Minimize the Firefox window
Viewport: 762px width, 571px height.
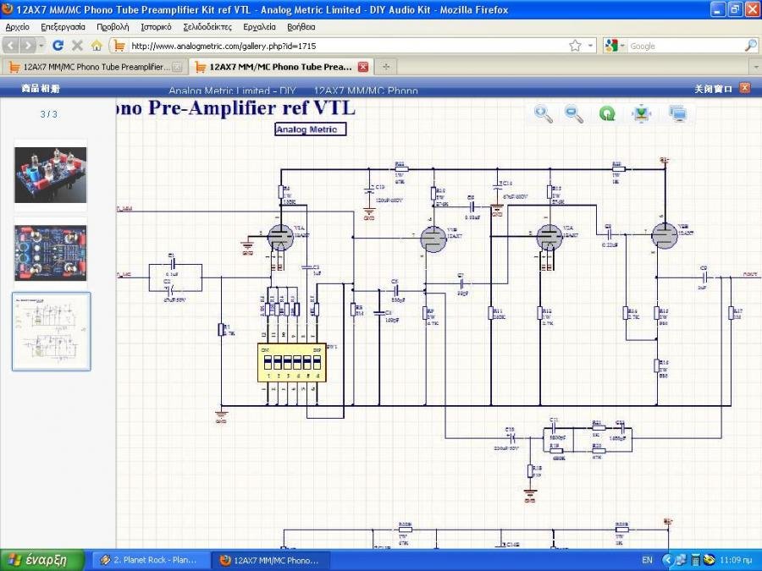[719, 9]
